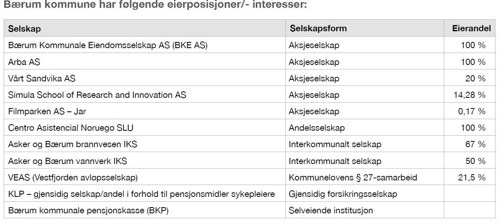502x224 pixels.
Task: Select Simula School of Research and Innovation AS
Action: pyautogui.click(x=97, y=95)
